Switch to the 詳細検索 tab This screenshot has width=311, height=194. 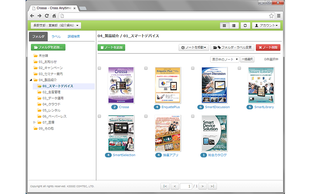pyautogui.click(x=74, y=36)
